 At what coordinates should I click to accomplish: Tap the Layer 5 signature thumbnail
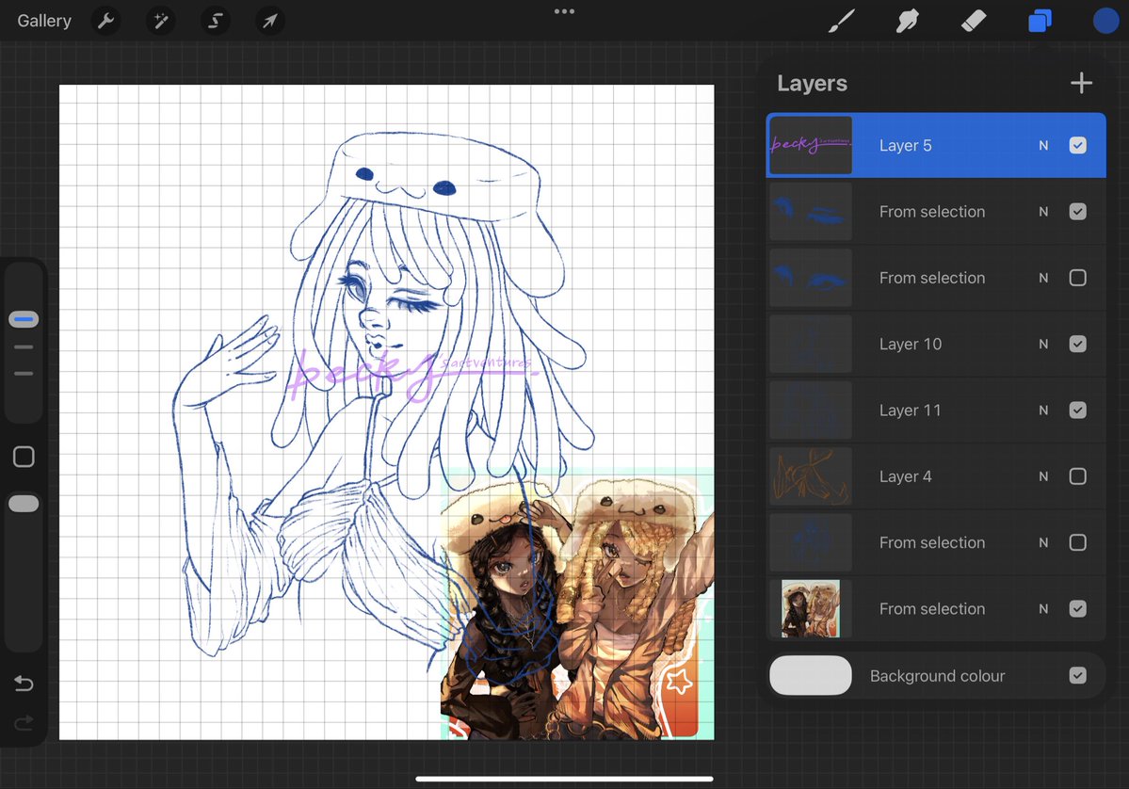point(811,145)
